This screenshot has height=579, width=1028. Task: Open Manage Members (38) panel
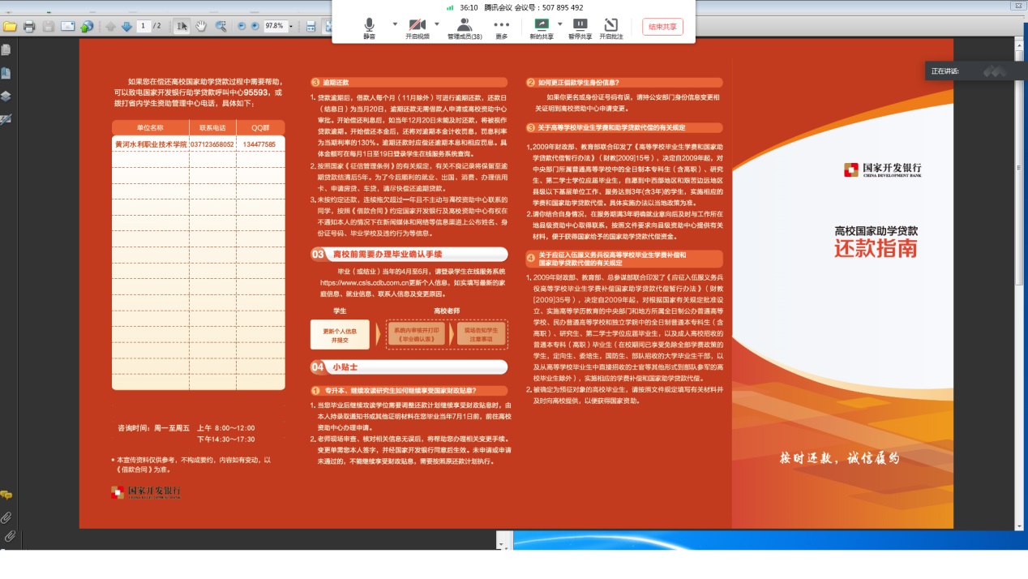pyautogui.click(x=465, y=28)
